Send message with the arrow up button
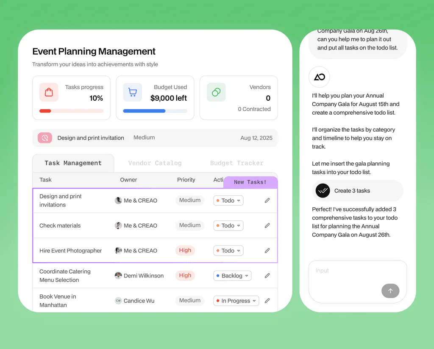Image resolution: width=434 pixels, height=349 pixels. point(390,291)
